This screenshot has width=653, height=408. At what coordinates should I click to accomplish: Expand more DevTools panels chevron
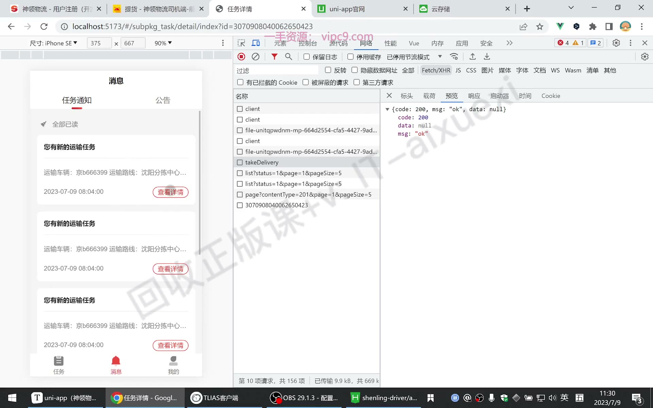tap(509, 43)
